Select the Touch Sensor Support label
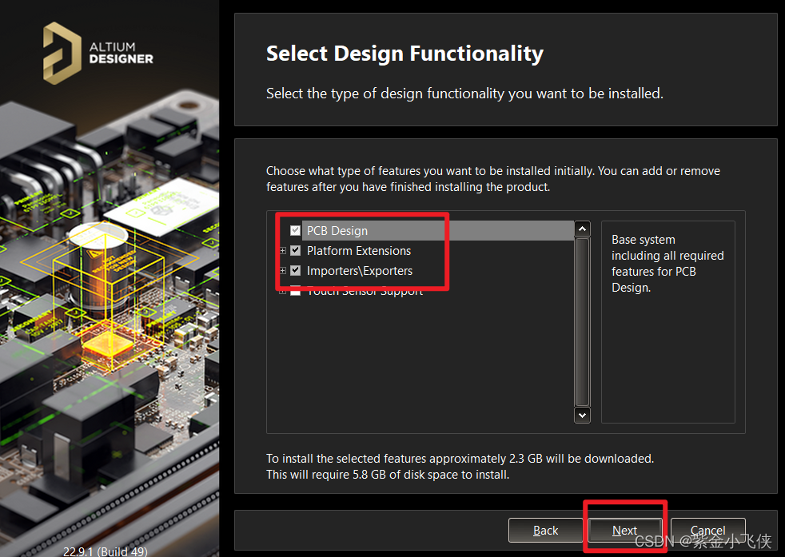The width and height of the screenshot is (785, 557). pyautogui.click(x=365, y=292)
